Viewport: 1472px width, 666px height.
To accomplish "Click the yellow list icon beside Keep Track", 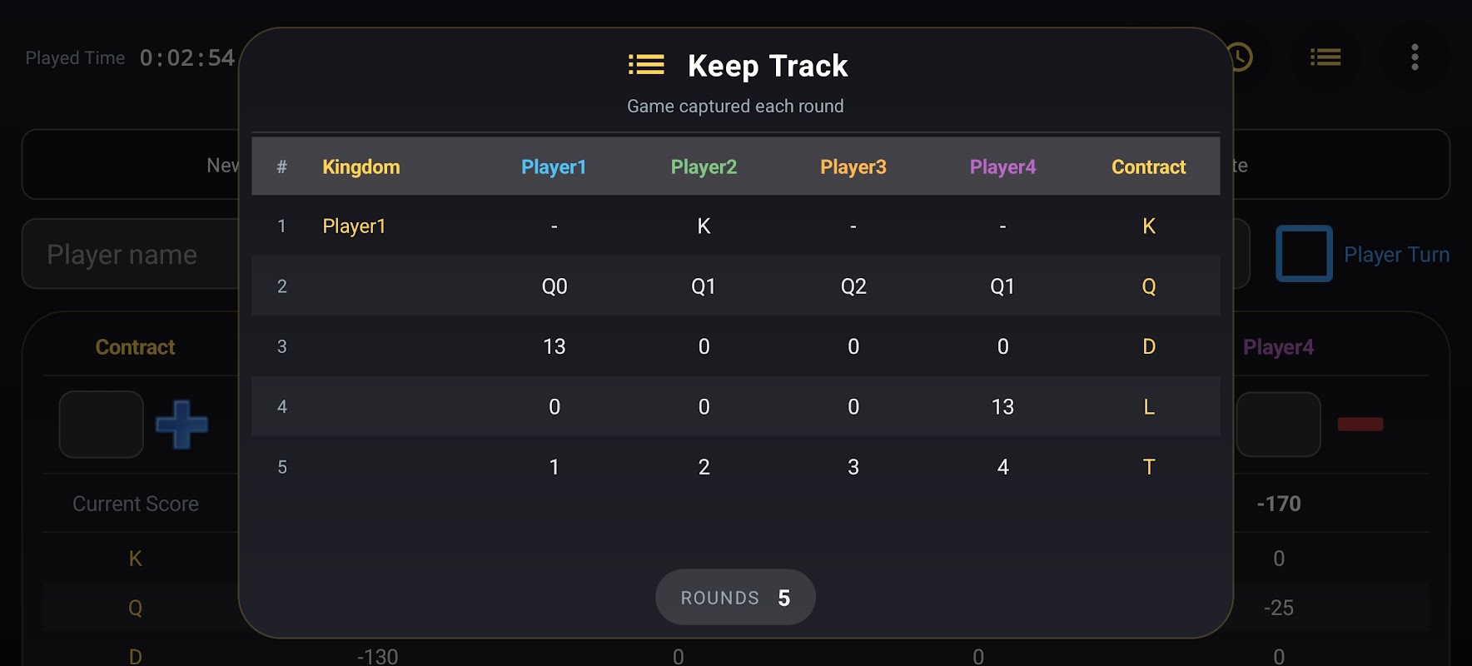I will click(x=646, y=65).
